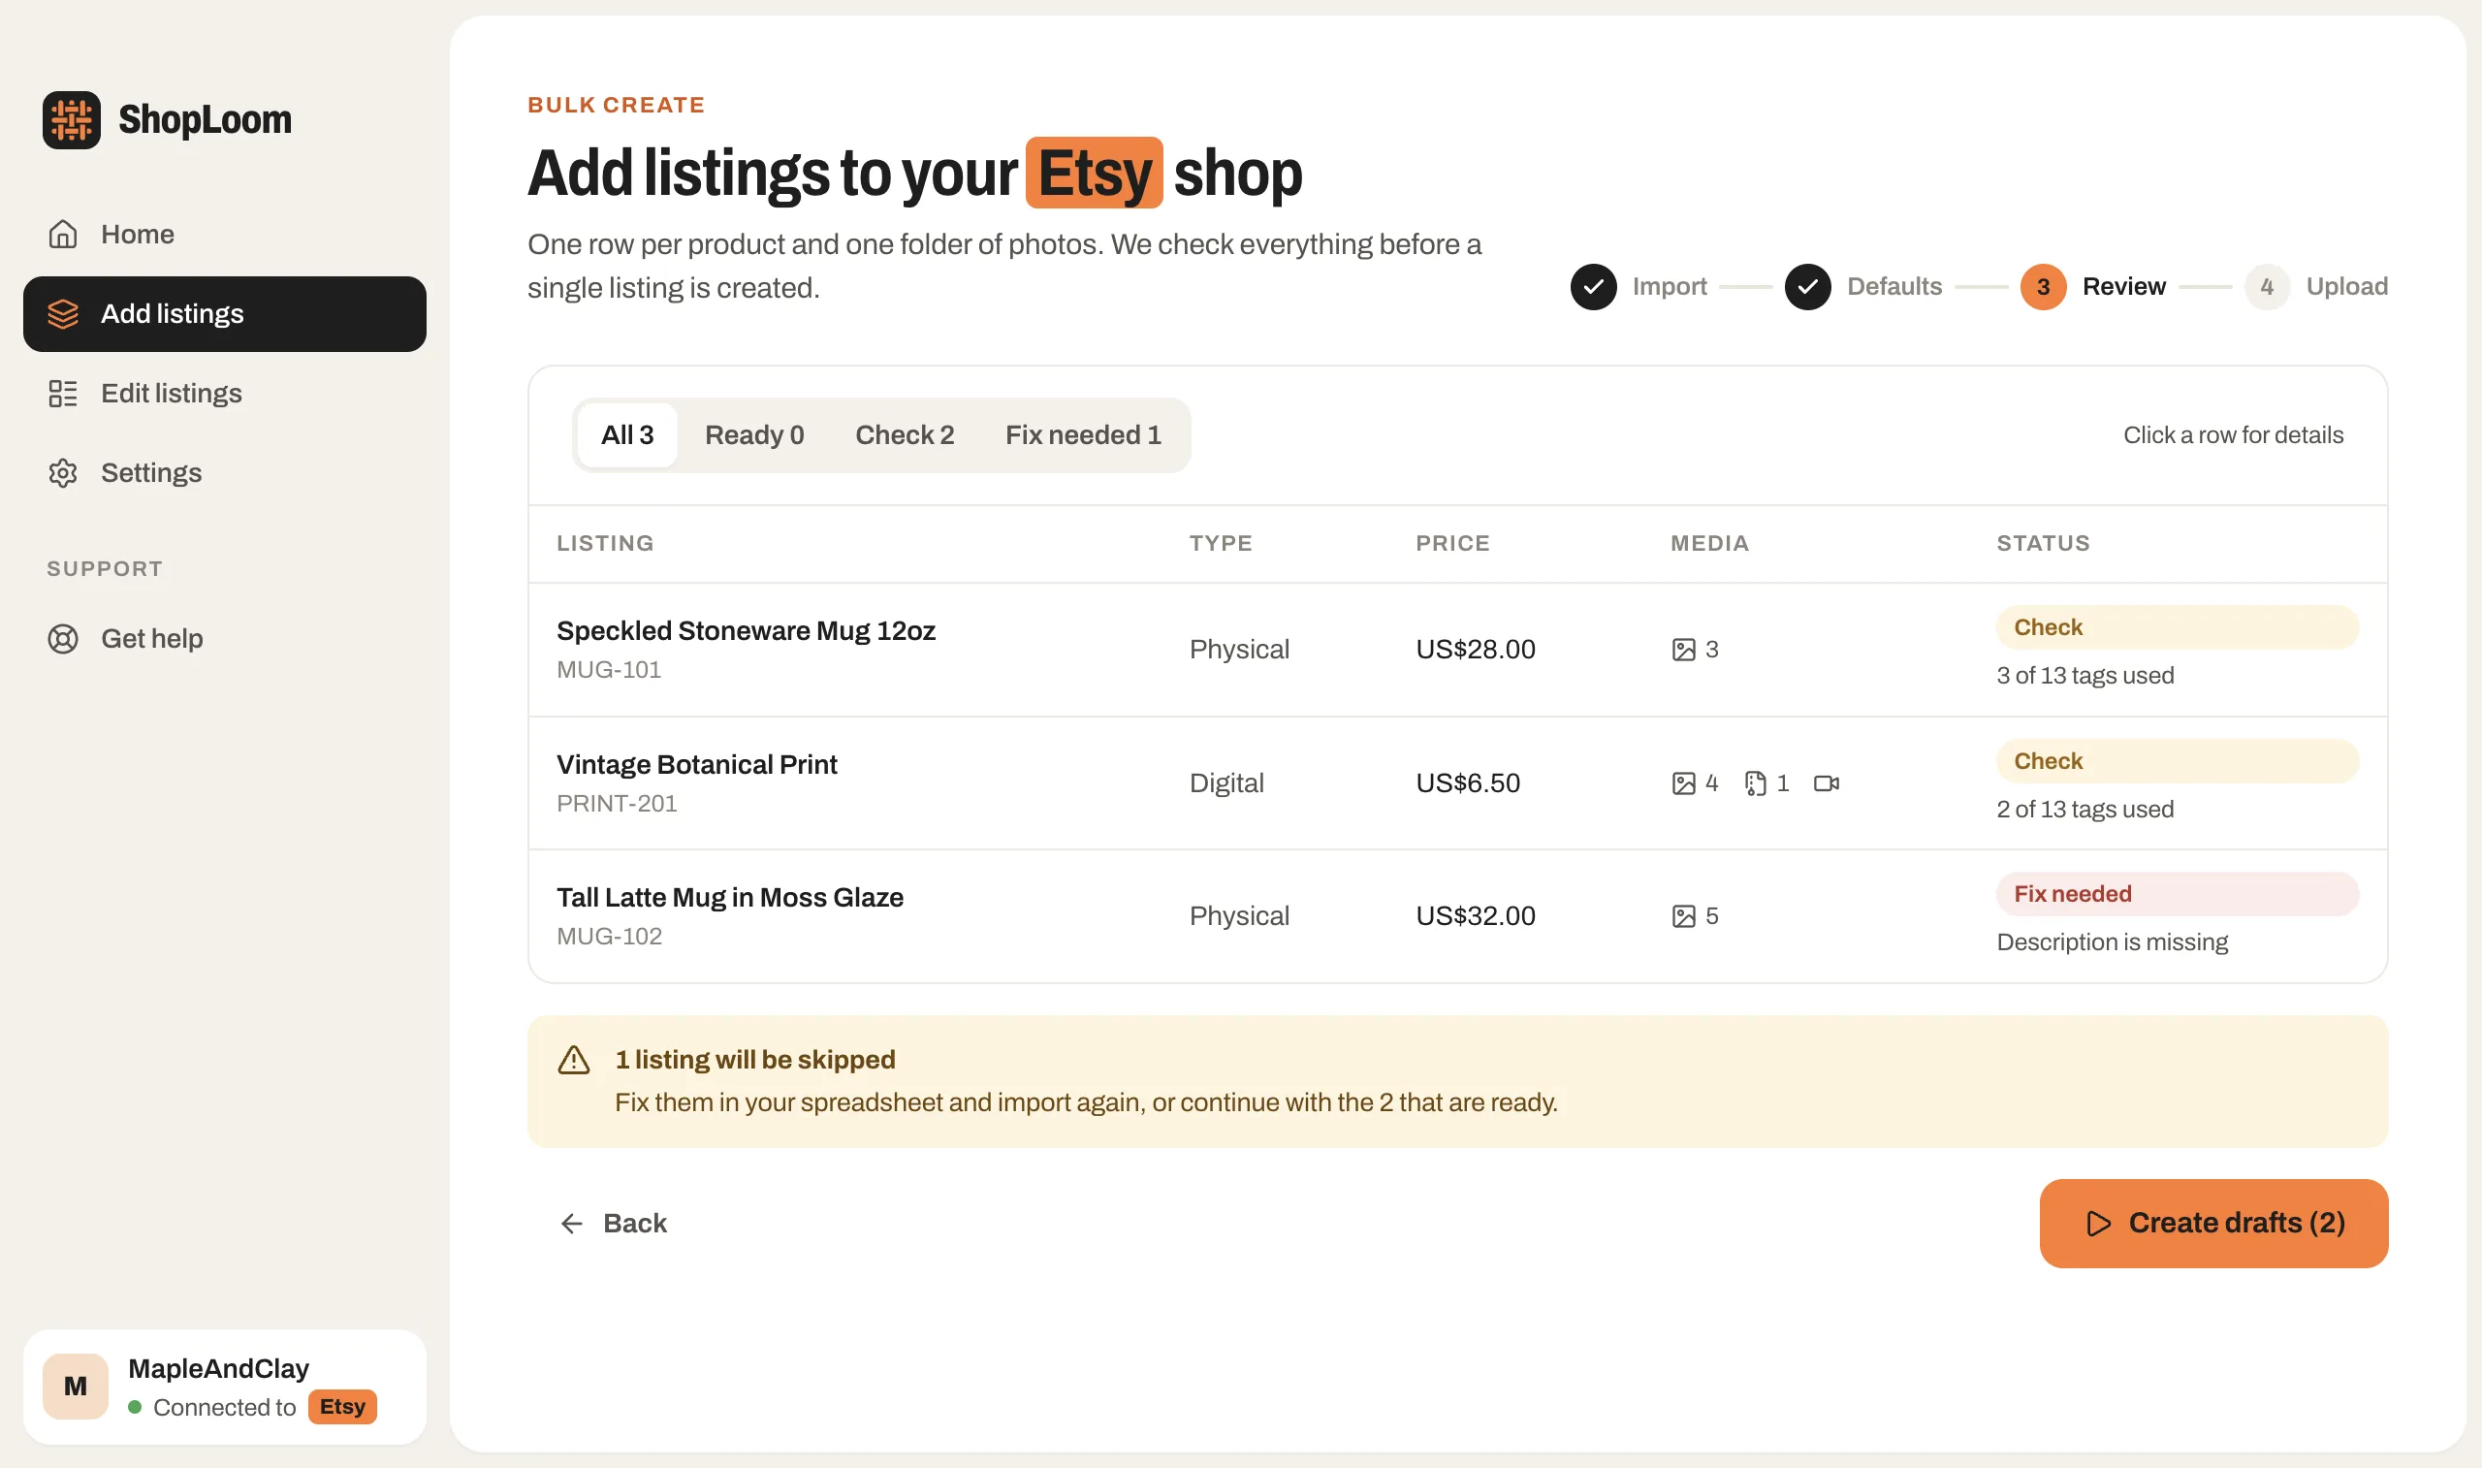Open the Vintage Botanical Print row title
Viewport: 2482px width, 1468px height.
point(696,765)
